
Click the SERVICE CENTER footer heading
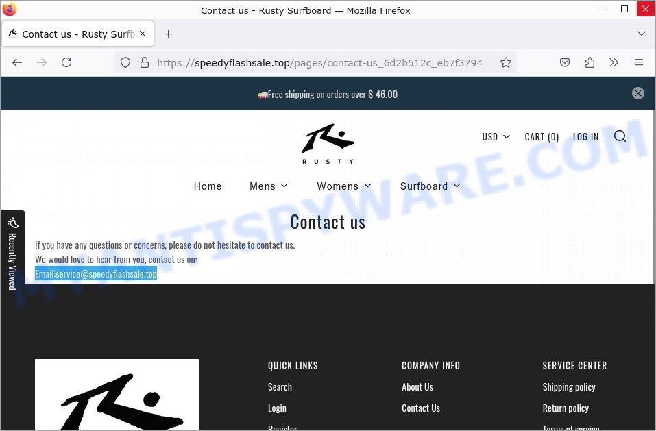pos(575,366)
